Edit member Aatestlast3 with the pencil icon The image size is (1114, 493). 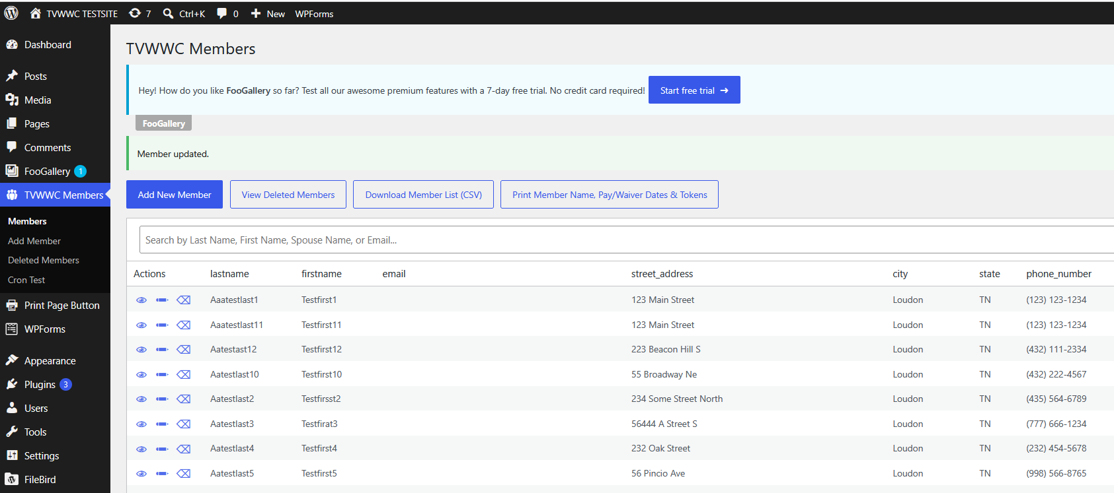pyautogui.click(x=162, y=424)
